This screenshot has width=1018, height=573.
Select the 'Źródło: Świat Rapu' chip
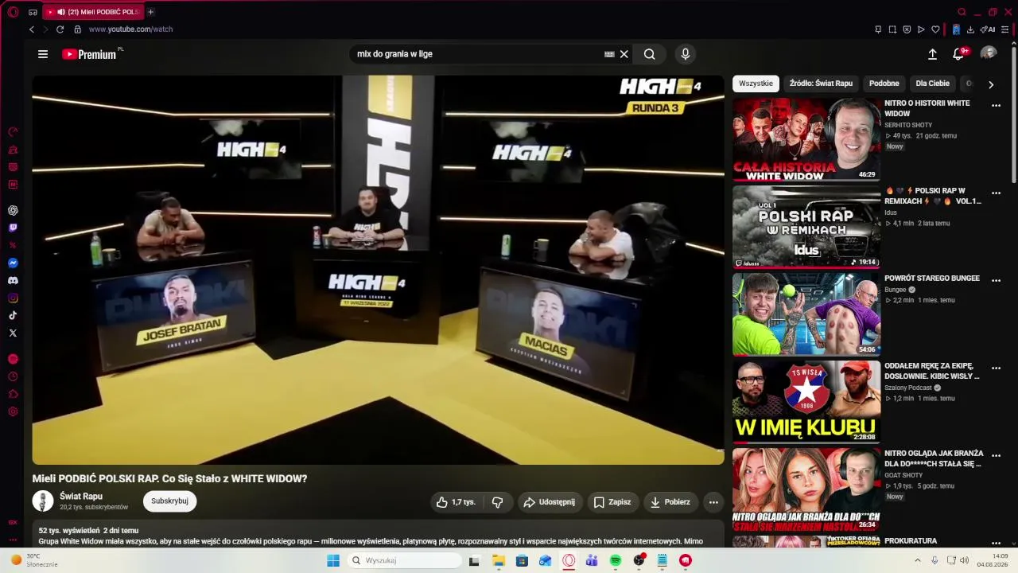(x=821, y=84)
